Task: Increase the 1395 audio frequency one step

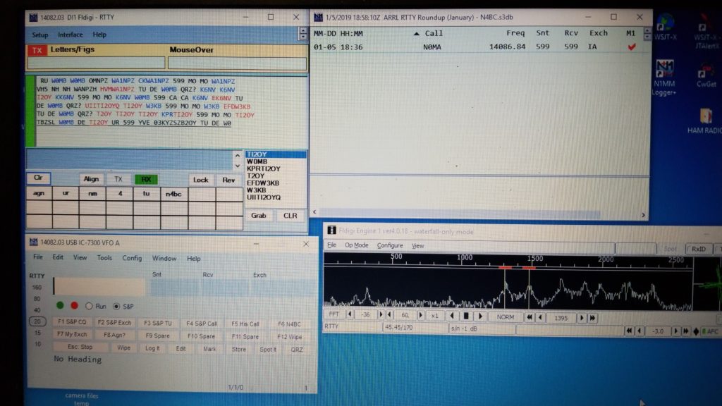Action: [x=582, y=318]
